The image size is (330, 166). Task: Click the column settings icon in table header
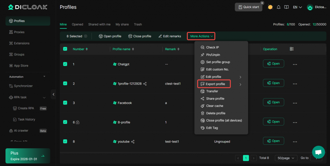292,49
